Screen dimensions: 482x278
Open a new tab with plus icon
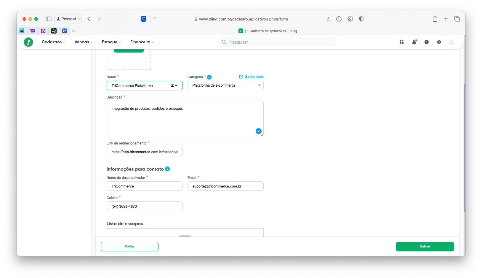pyautogui.click(x=446, y=19)
